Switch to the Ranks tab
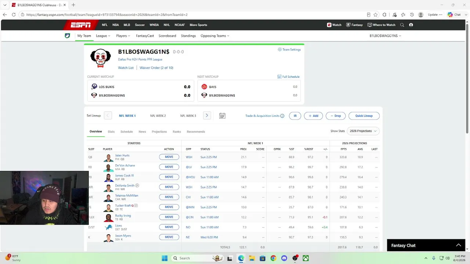Image resolution: width=470 pixels, height=264 pixels. (177, 132)
